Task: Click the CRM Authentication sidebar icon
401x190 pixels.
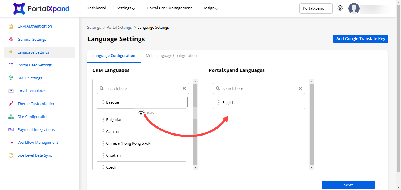Action: (x=11, y=26)
